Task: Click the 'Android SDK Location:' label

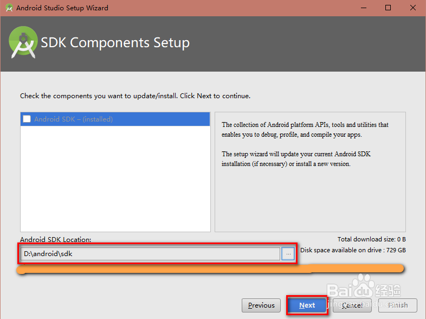Action: point(55,240)
